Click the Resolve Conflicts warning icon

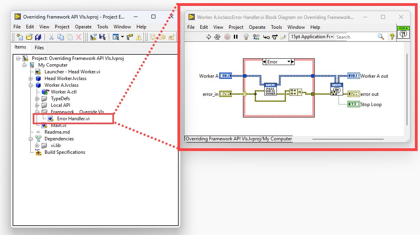click(138, 37)
